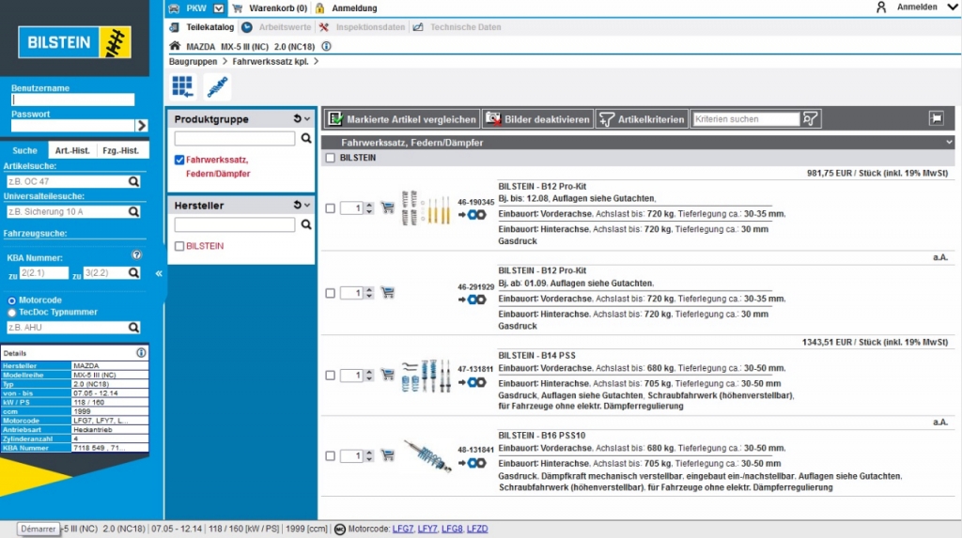Add item 47-131811 to cart
962x538 pixels.
point(387,375)
